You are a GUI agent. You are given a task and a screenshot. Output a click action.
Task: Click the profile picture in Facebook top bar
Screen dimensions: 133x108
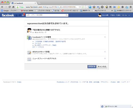click(x=100, y=15)
